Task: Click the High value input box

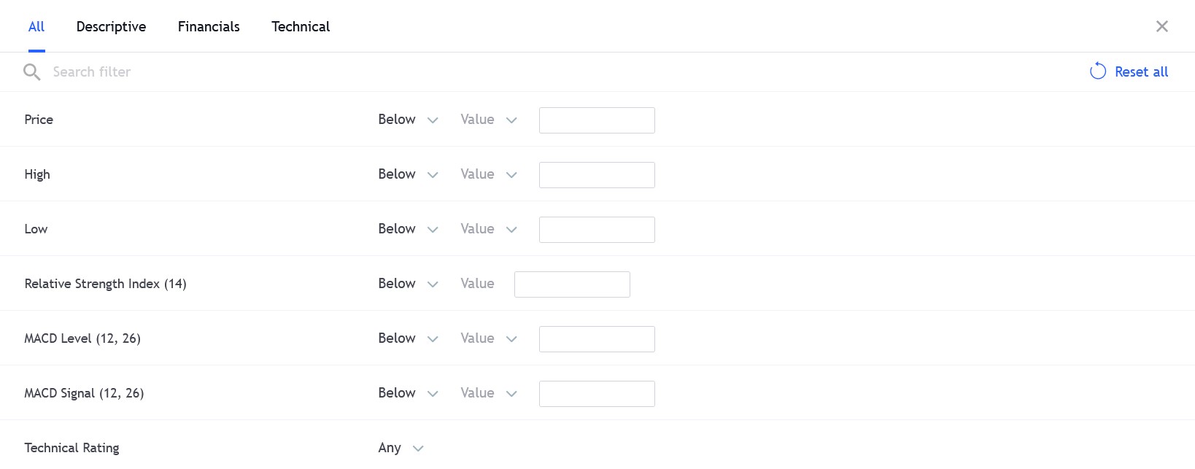Action: click(597, 175)
